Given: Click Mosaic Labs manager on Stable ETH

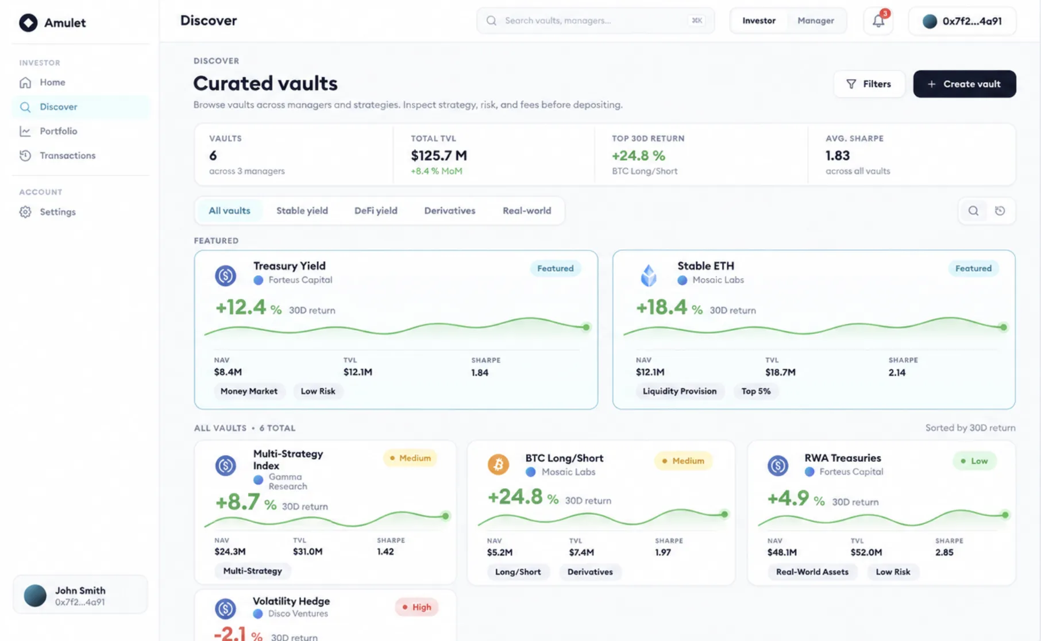Looking at the screenshot, I should click(718, 280).
